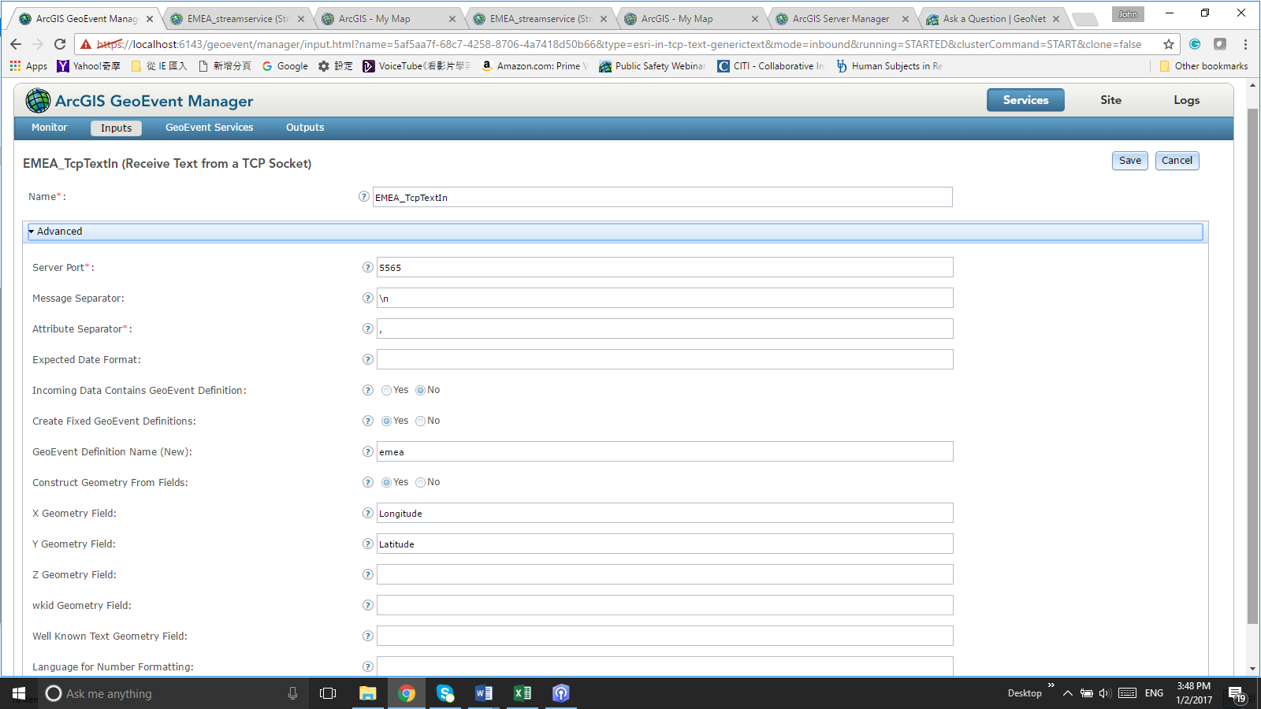Screen dimensions: 1261x709
Task: Show help for GeoEvent Definition Name (New)
Action: tap(367, 452)
